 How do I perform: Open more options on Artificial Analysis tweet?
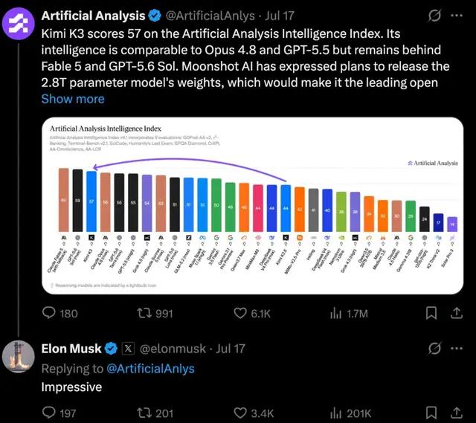[x=457, y=16]
